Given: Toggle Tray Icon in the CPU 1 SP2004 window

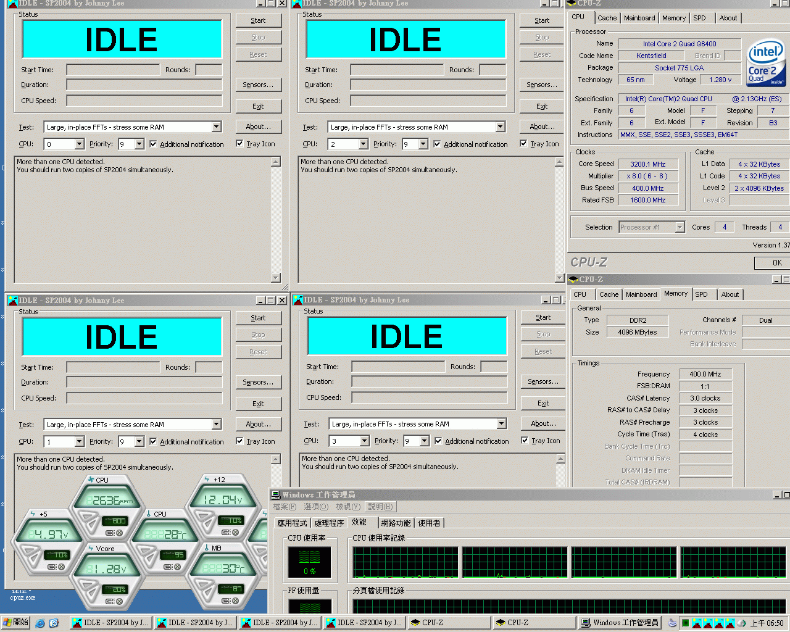Looking at the screenshot, I should point(239,441).
